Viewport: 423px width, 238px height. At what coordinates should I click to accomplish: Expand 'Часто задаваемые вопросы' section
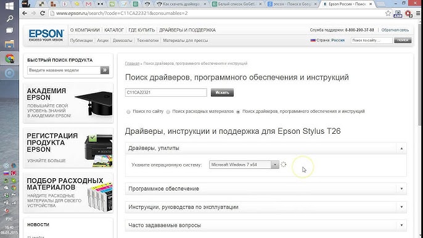(x=266, y=225)
